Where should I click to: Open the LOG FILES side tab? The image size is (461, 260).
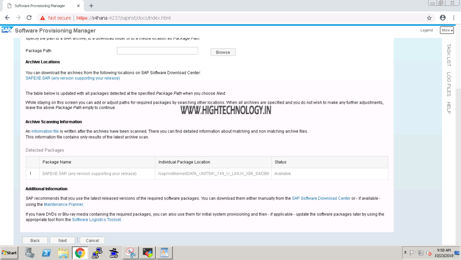pyautogui.click(x=449, y=84)
